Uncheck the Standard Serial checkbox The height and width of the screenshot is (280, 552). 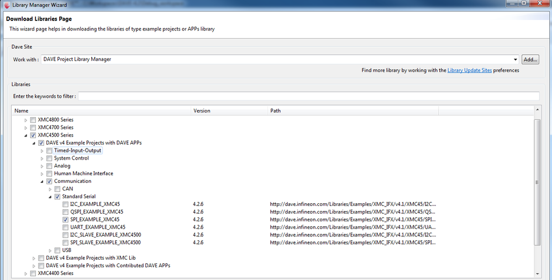[x=57, y=197]
